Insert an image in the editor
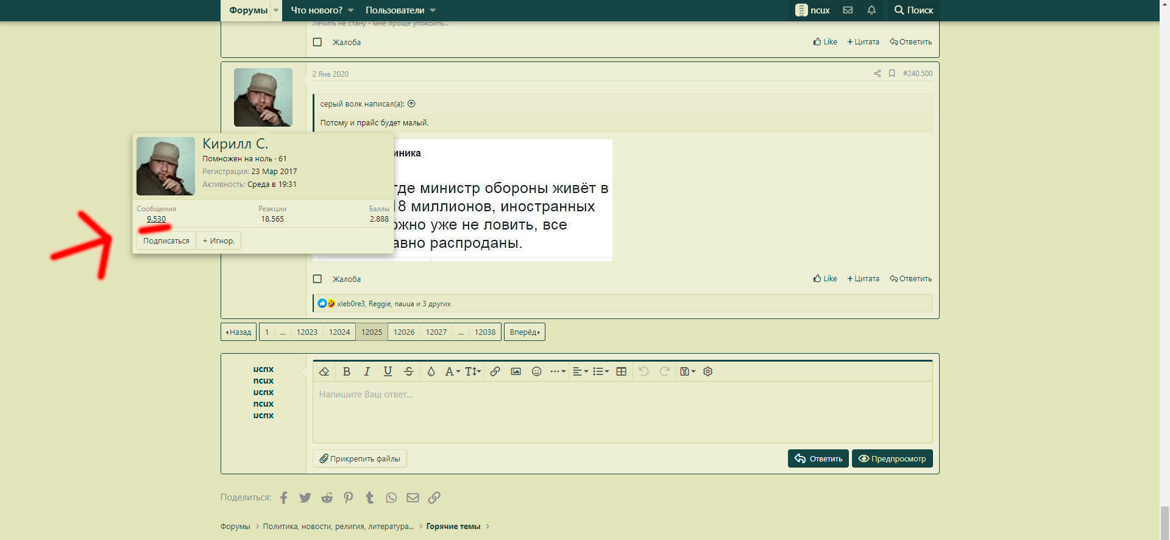Image resolution: width=1170 pixels, height=540 pixels. [516, 371]
